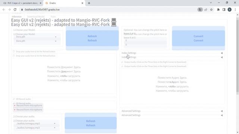The width and height of the screenshot is (239, 134).
Task: Bookmark this page with the star
Action: pyautogui.click(x=211, y=10)
